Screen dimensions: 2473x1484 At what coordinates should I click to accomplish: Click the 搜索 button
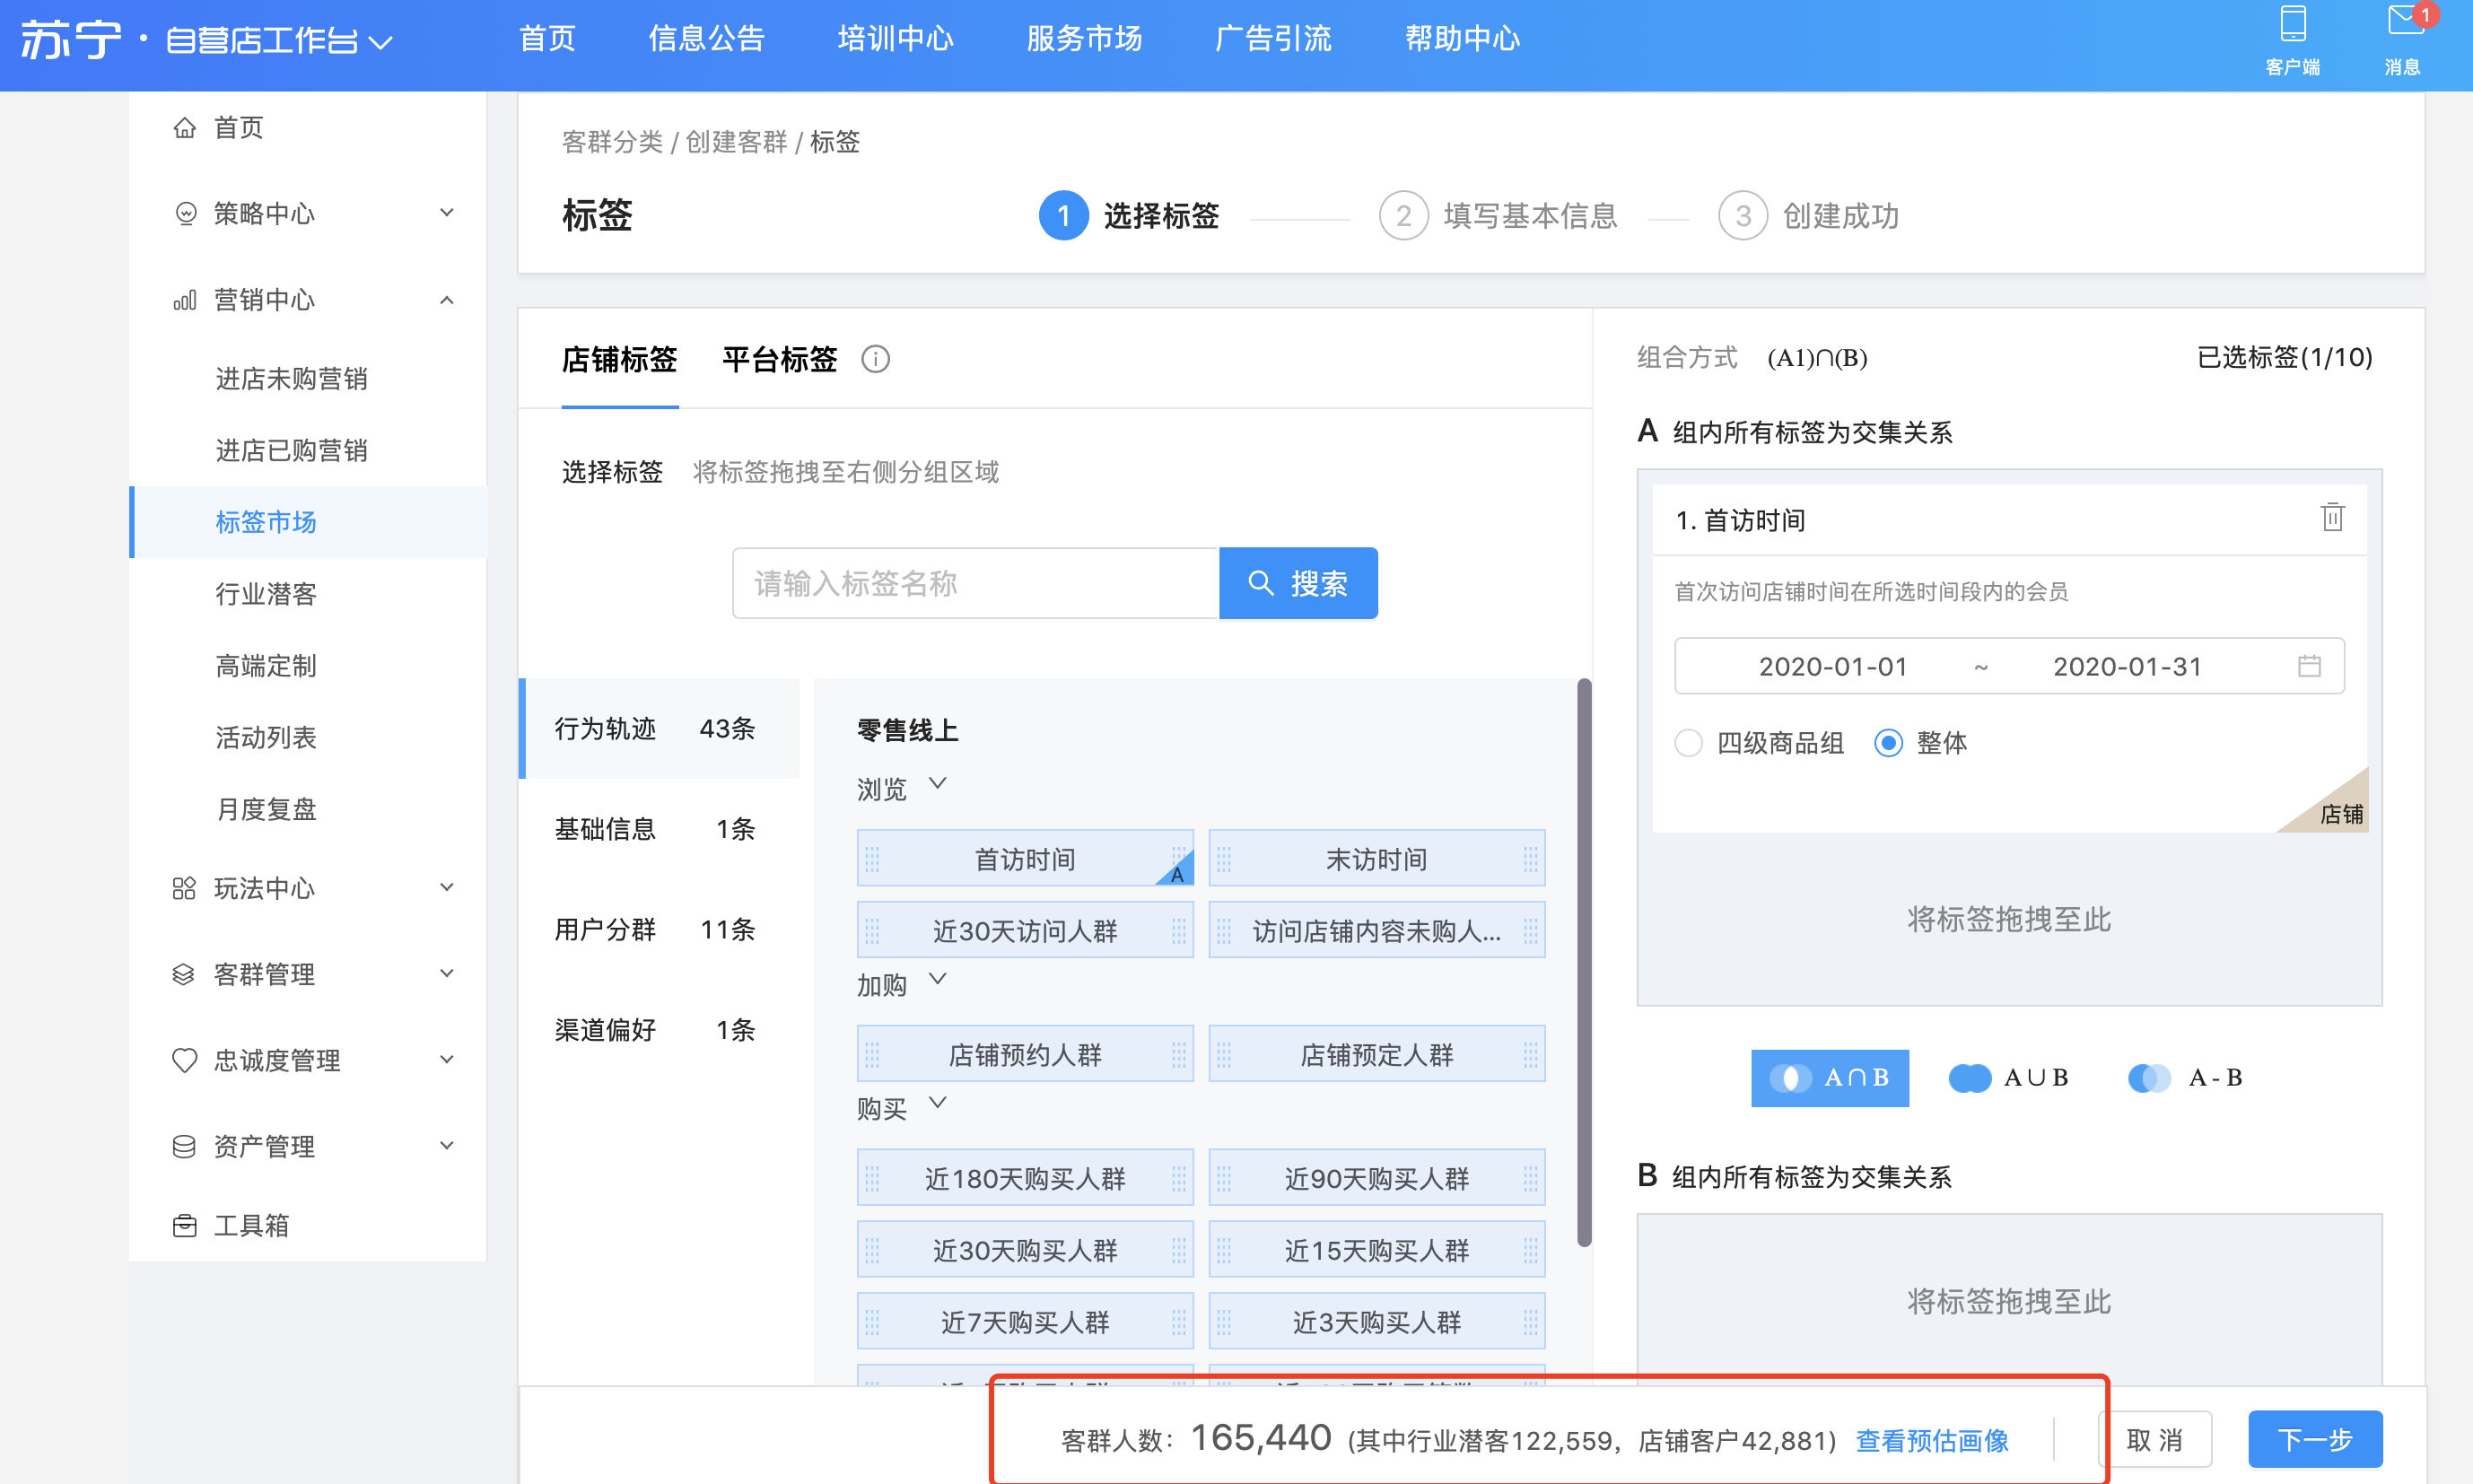(x=1298, y=583)
